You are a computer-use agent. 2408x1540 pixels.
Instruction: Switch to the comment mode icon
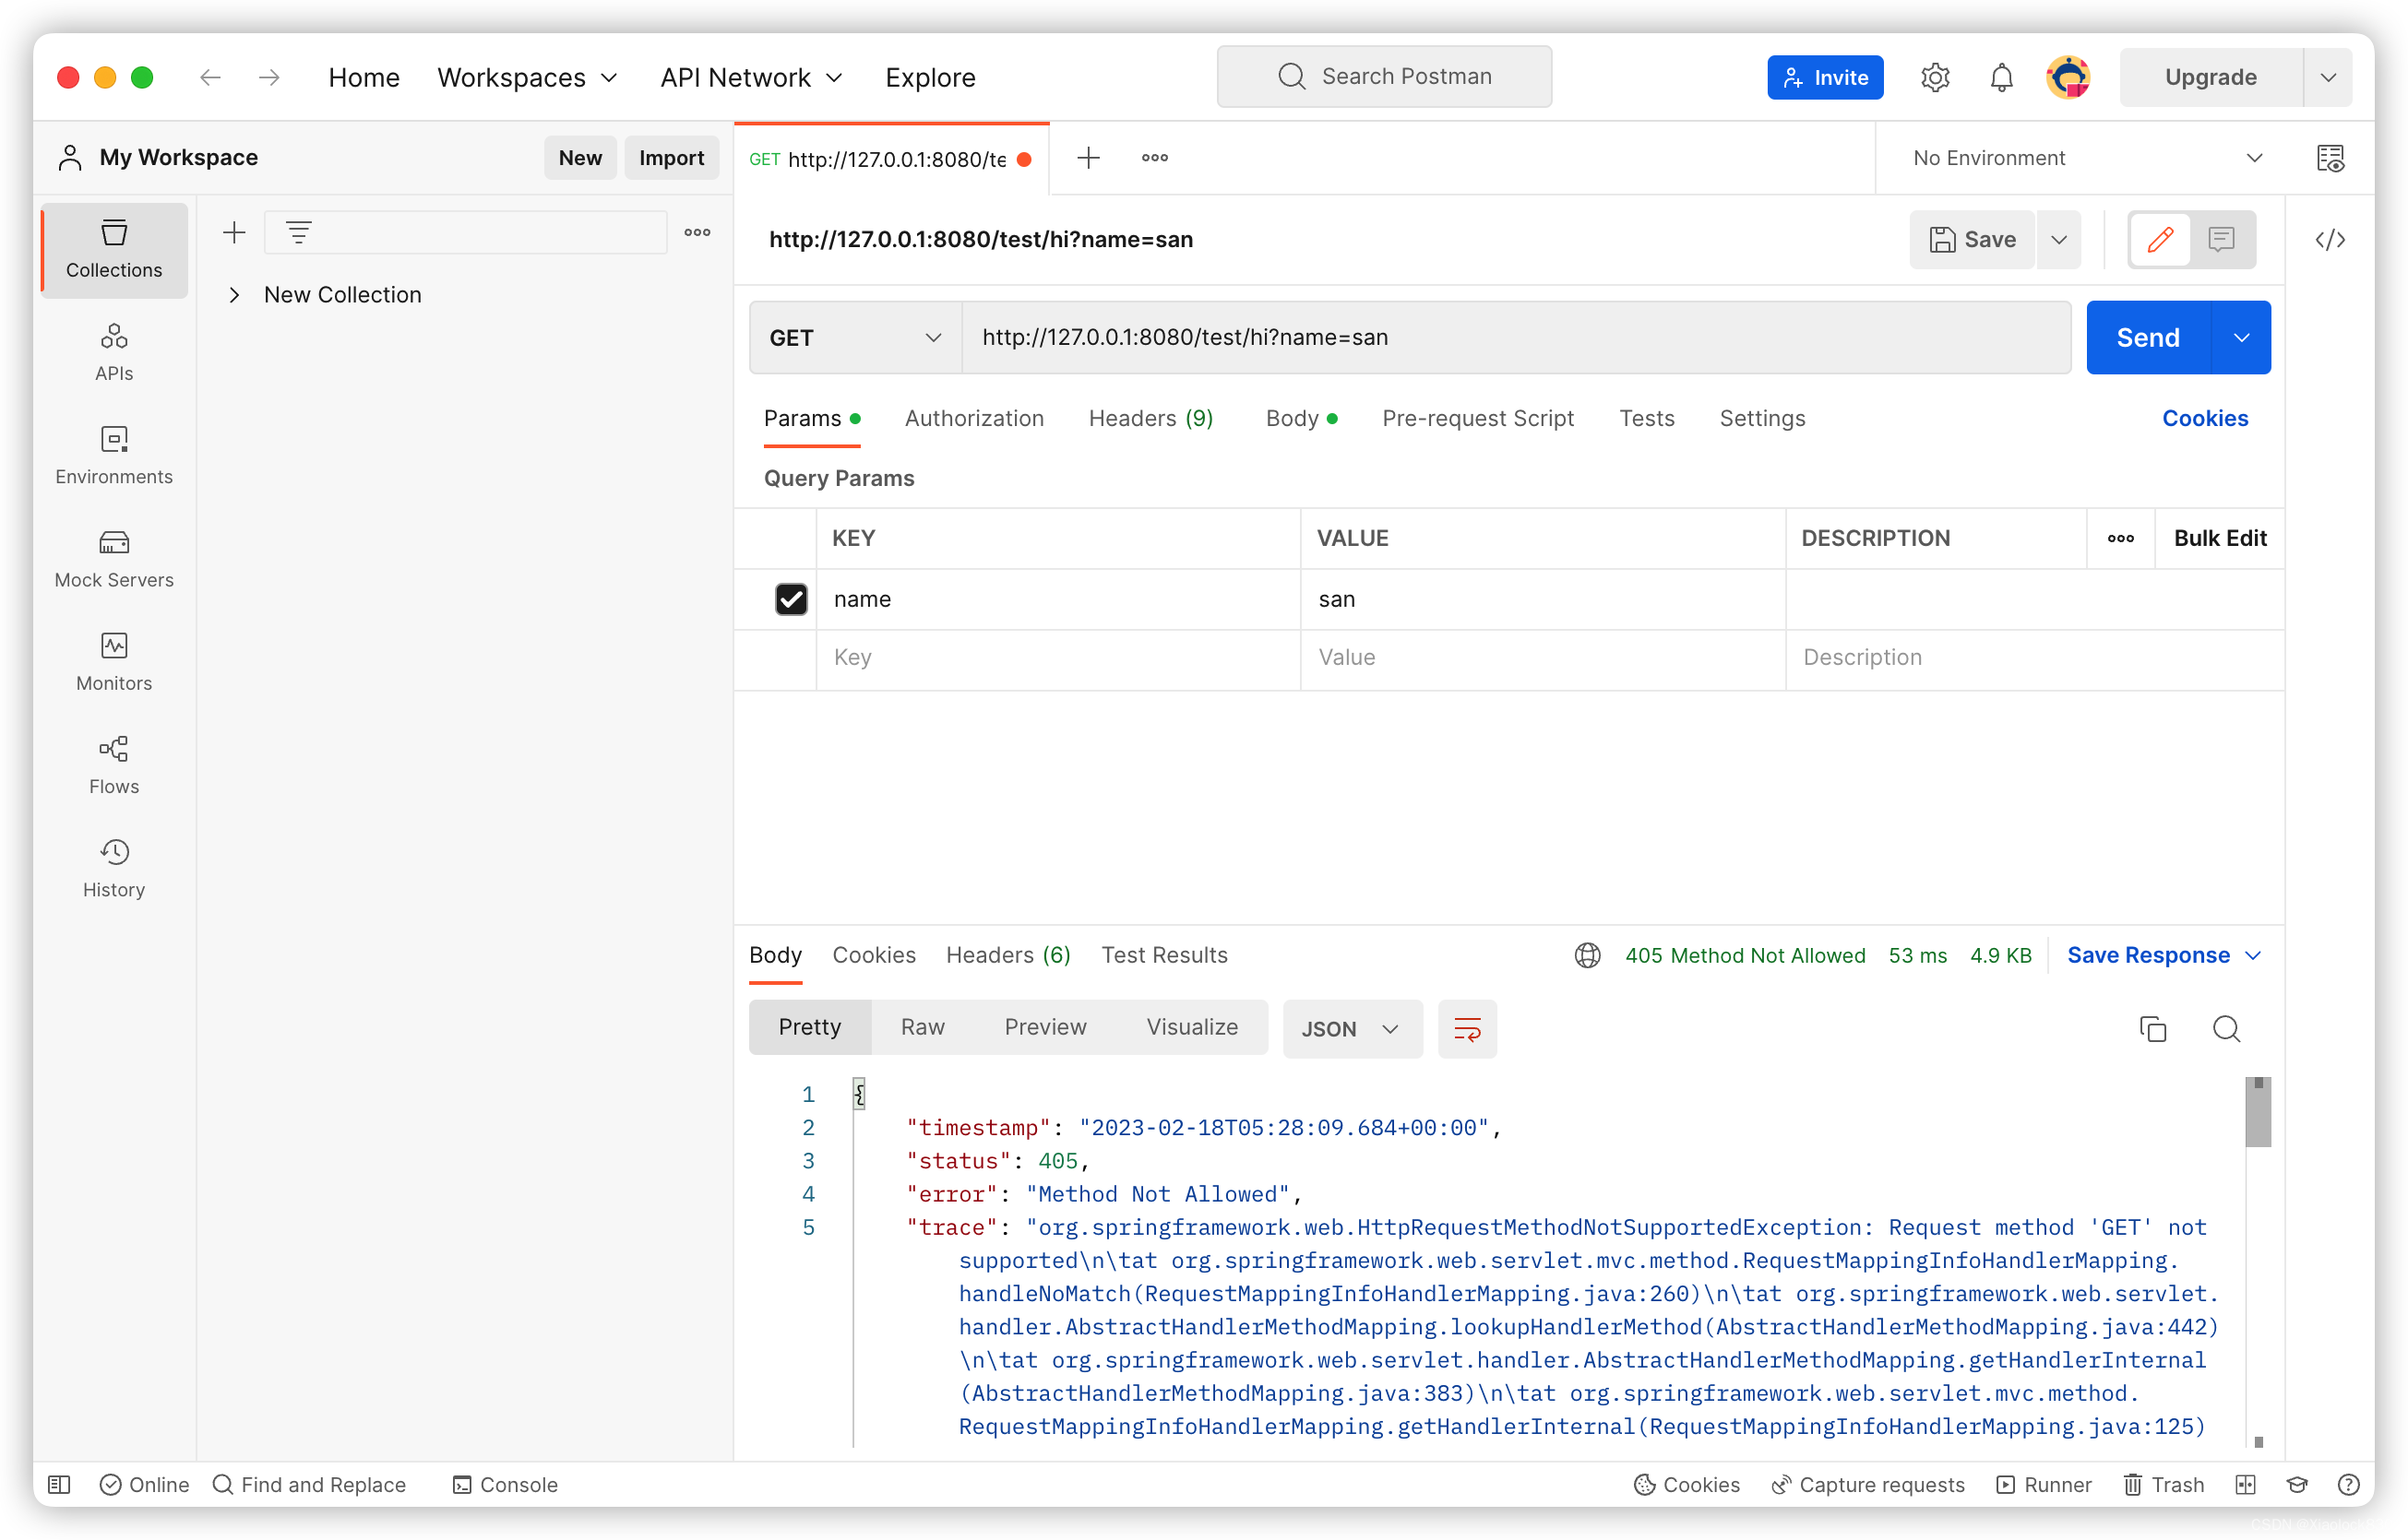(2221, 239)
